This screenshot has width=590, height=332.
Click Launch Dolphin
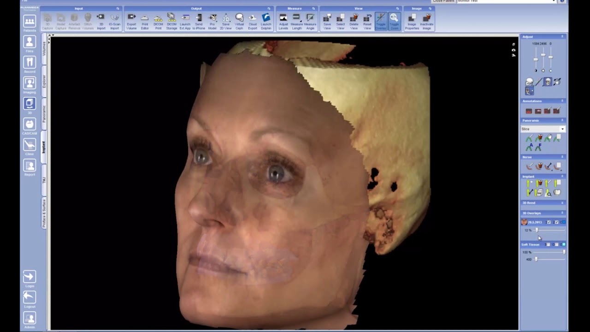266,21
